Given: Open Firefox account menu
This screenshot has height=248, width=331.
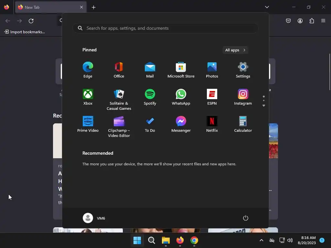Looking at the screenshot, I should [300, 21].
